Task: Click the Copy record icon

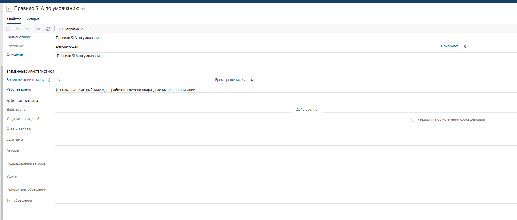Action: pyautogui.click(x=38, y=29)
